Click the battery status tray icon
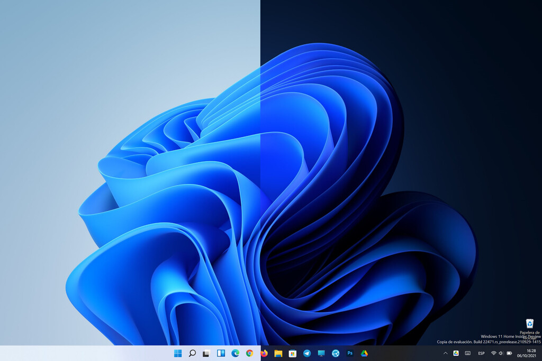Screen dimensions: 542x361 point(509,353)
